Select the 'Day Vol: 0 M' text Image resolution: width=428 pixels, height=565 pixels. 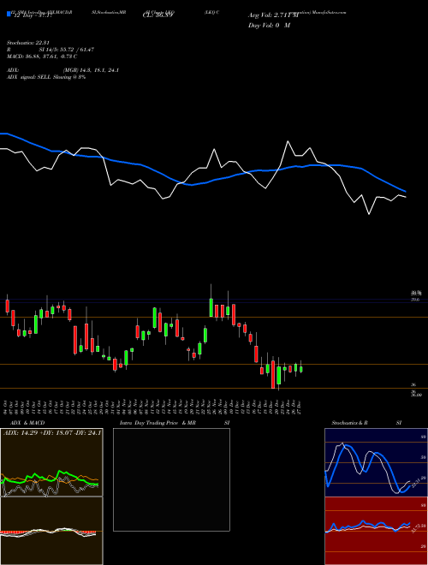click(x=269, y=25)
